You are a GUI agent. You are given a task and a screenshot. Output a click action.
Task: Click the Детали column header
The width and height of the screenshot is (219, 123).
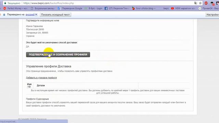click(x=41, y=85)
